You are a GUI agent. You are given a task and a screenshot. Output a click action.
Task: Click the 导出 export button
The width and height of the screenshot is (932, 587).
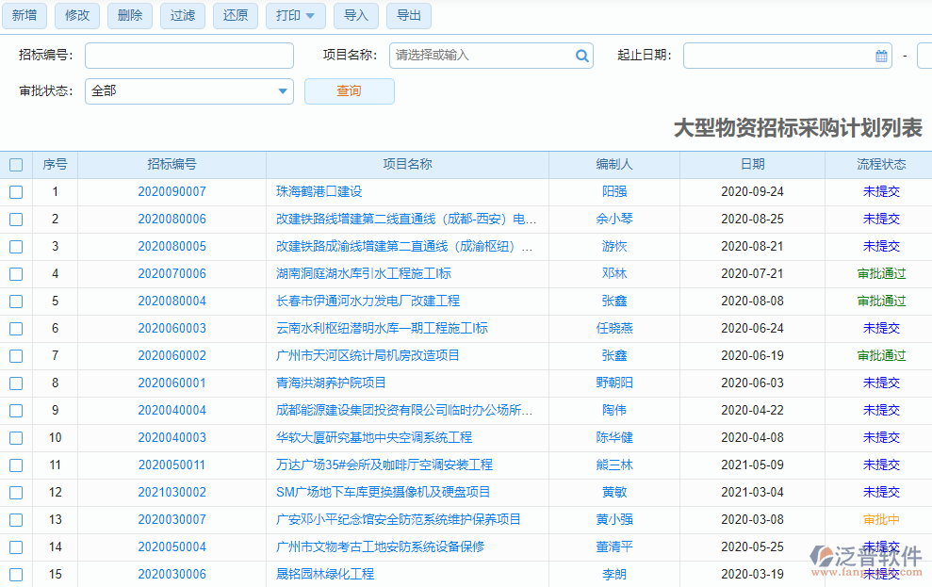coord(408,15)
